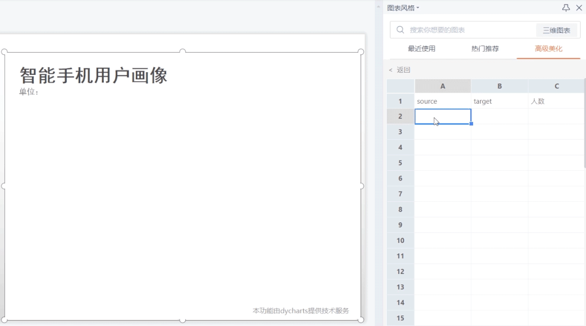Select the cell containing target
The image size is (586, 326).
pos(499,101)
